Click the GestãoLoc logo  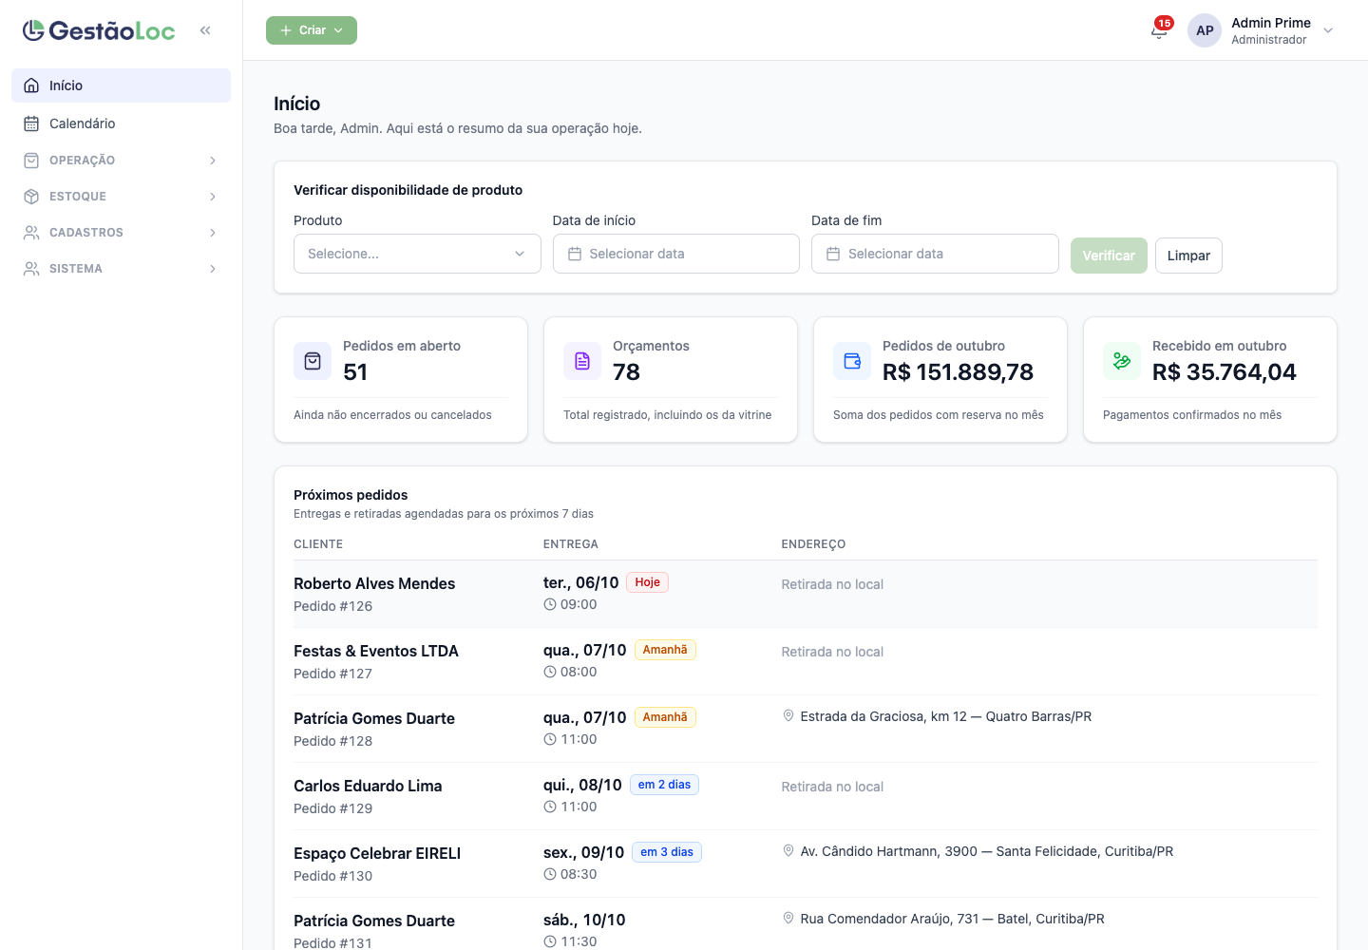[x=99, y=30]
